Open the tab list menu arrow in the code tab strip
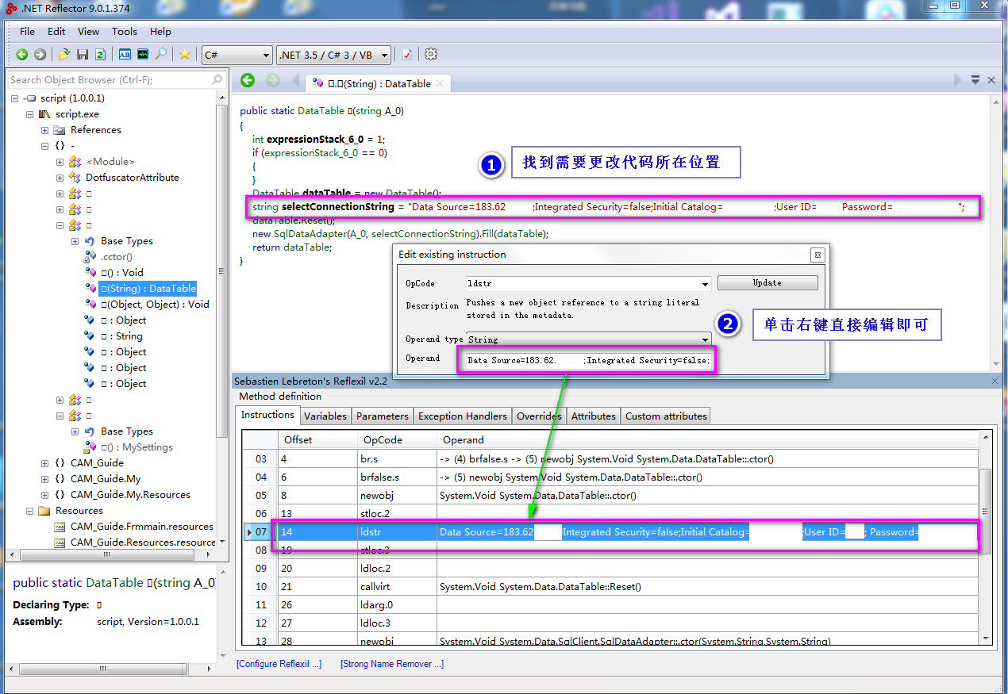 pyautogui.click(x=975, y=80)
